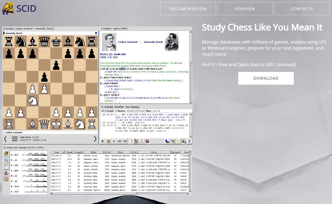Open analysis help question mark icon
The width and height of the screenshot is (332, 204).
pos(190,141)
